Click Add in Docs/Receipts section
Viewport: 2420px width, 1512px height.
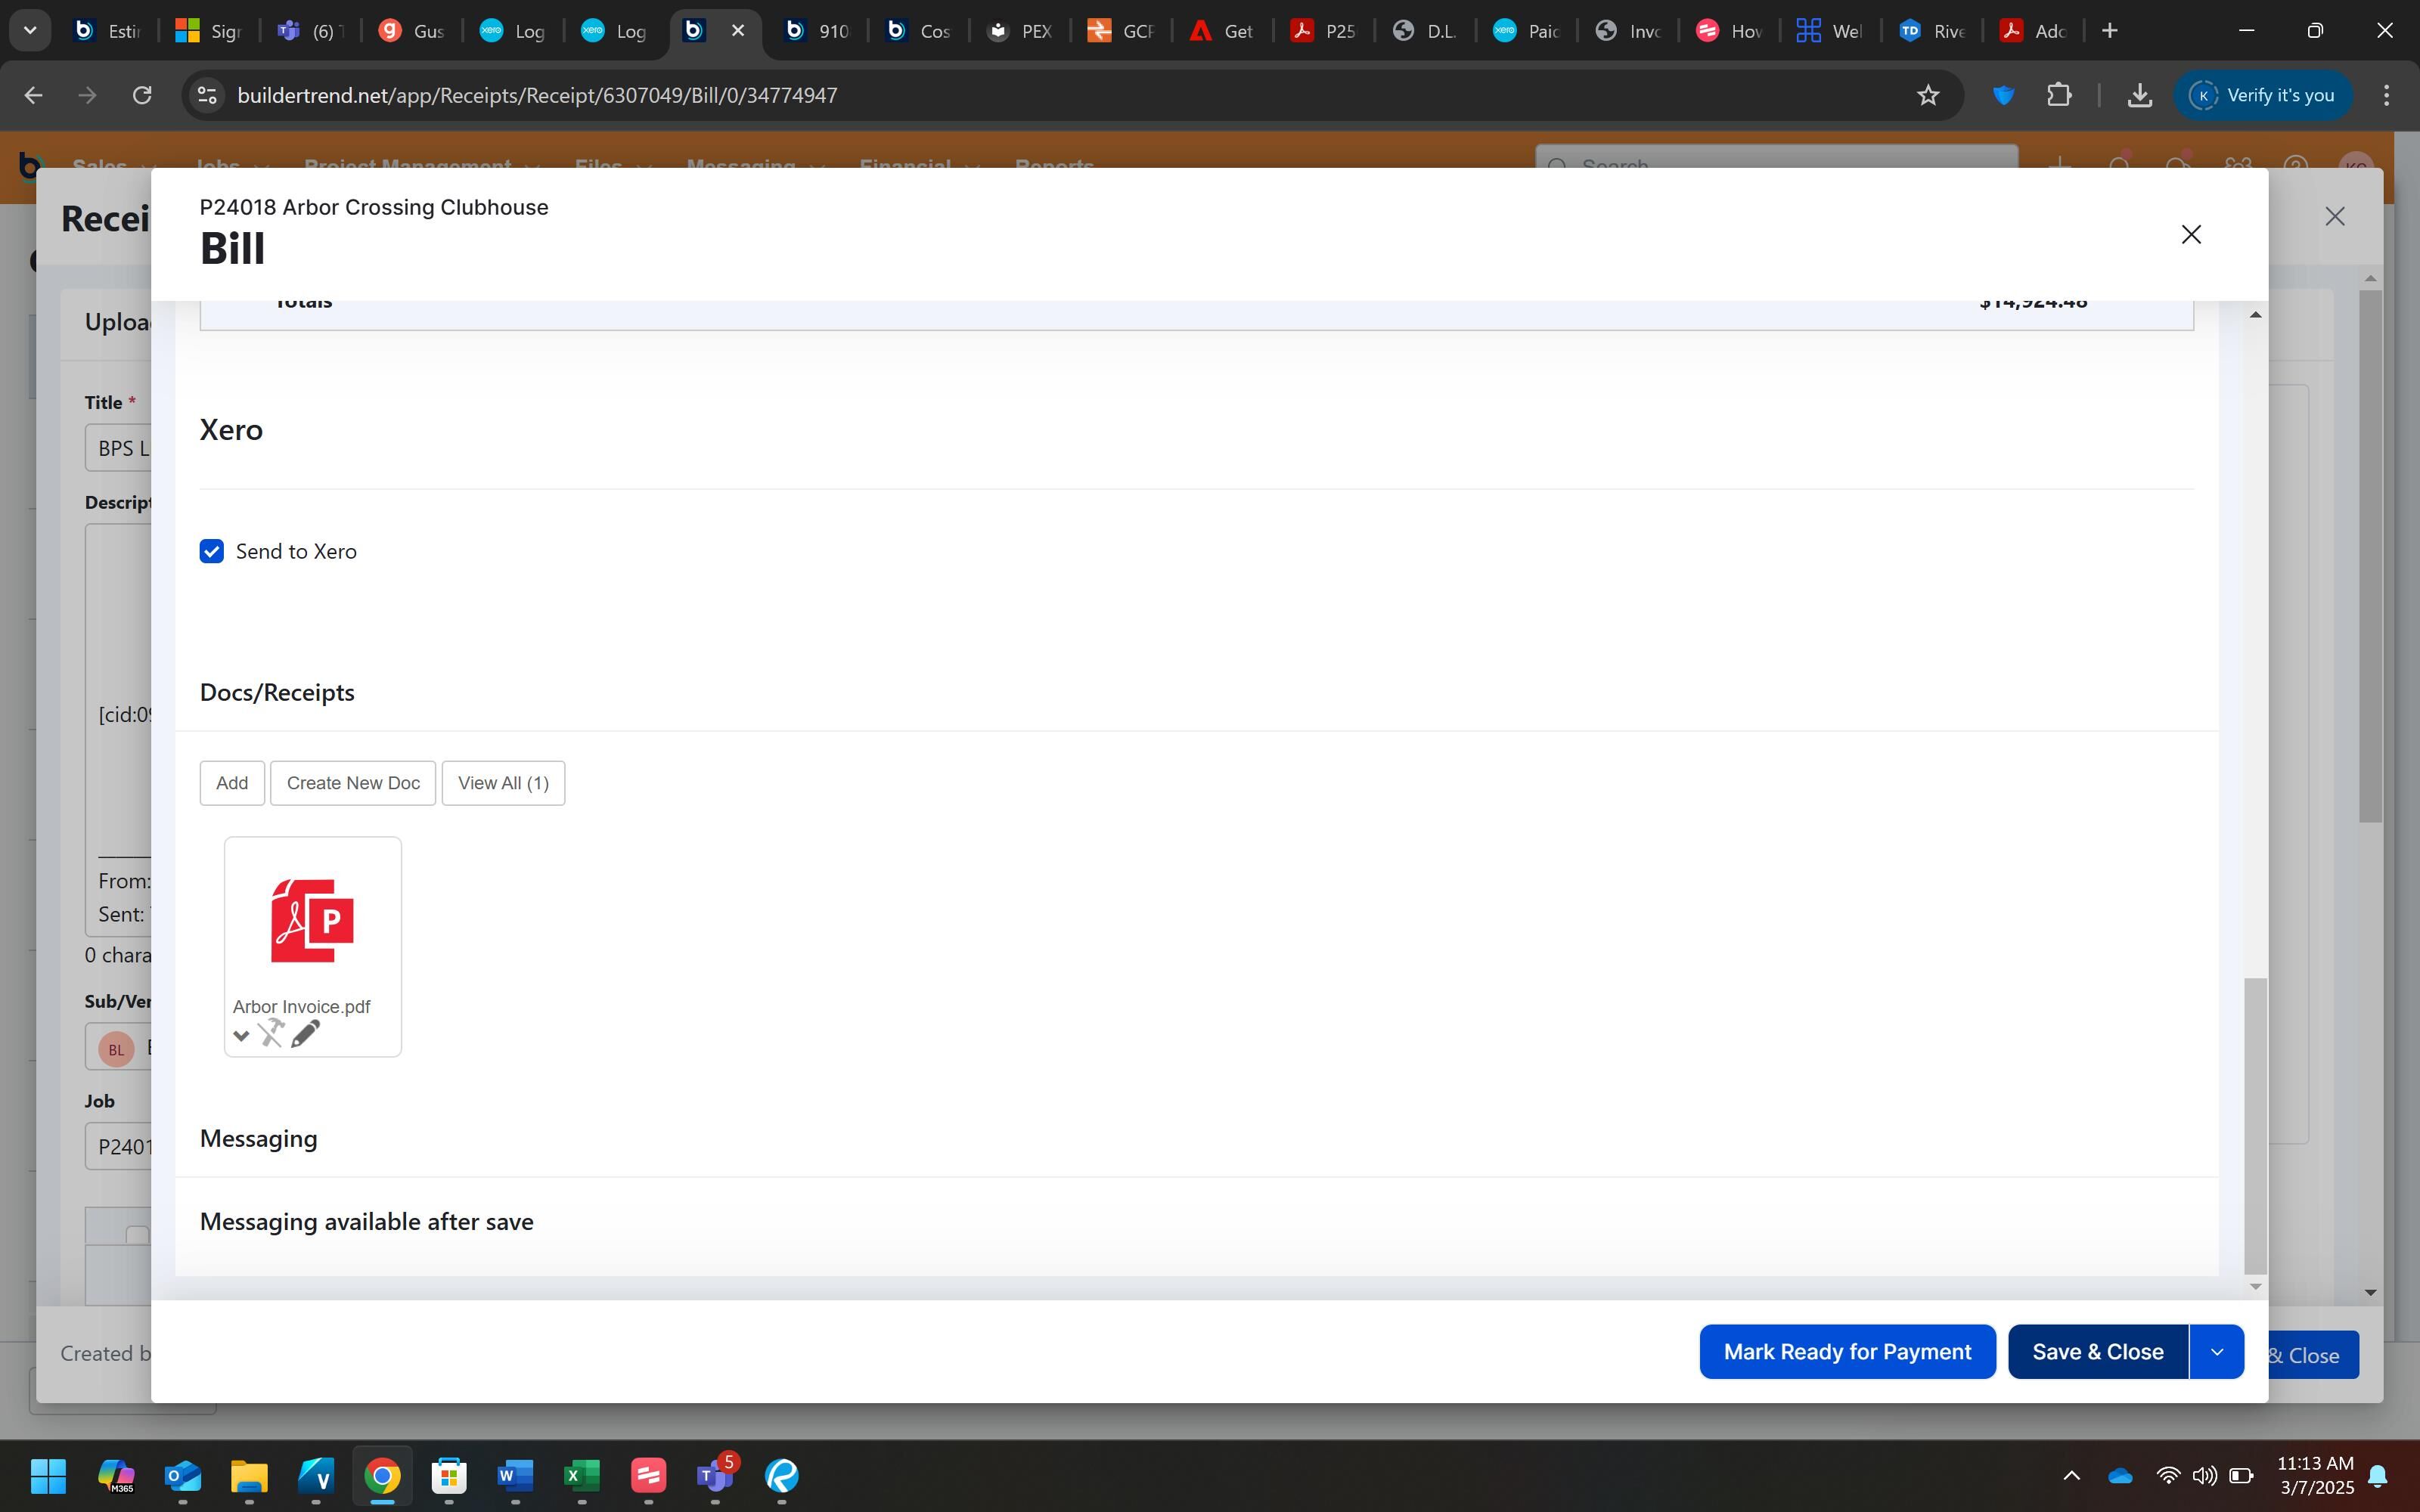(x=232, y=783)
